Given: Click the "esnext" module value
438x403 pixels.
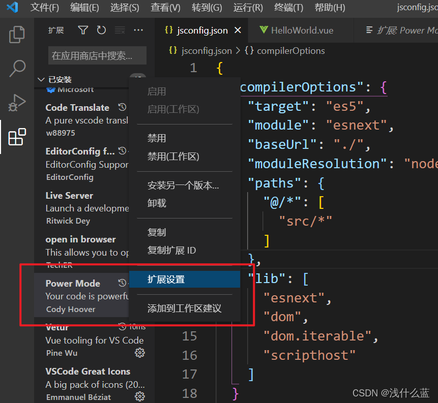Looking at the screenshot, I should click(x=356, y=126).
